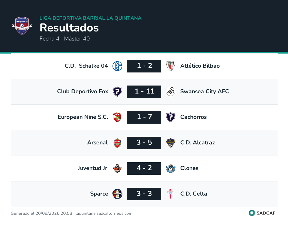Click the Liga Deportiva Barrial La Quintana heading
This screenshot has width=288, height=227.
pyautogui.click(x=91, y=18)
